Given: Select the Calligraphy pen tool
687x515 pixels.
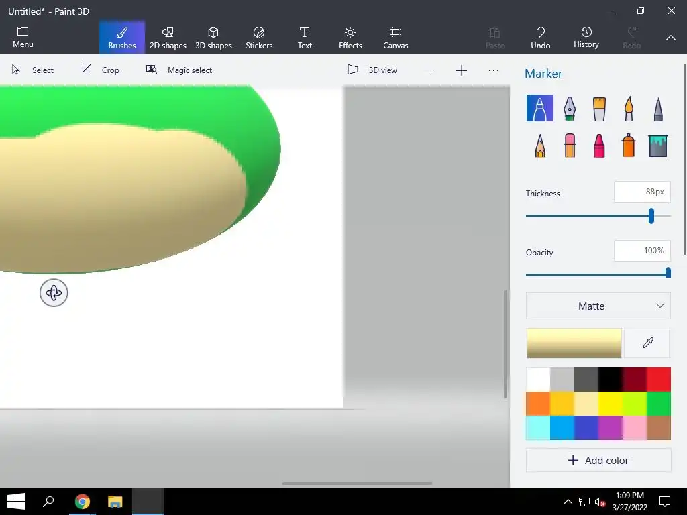Looking at the screenshot, I should [569, 108].
